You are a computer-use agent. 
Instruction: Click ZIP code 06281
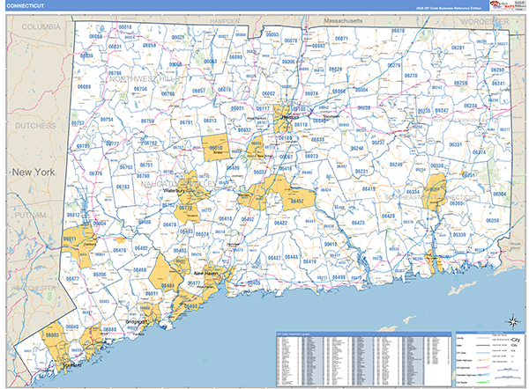tap(458, 48)
